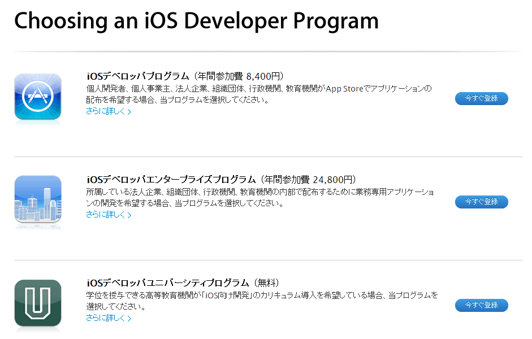Click the heading iOSデベロッパユニバーシティプログラム (無料)
532x339 pixels.
tap(183, 282)
